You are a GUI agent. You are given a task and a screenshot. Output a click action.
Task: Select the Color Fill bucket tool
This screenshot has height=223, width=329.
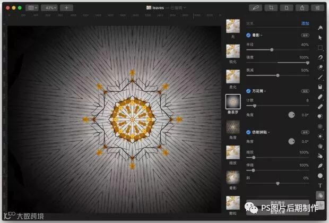coord(320,87)
